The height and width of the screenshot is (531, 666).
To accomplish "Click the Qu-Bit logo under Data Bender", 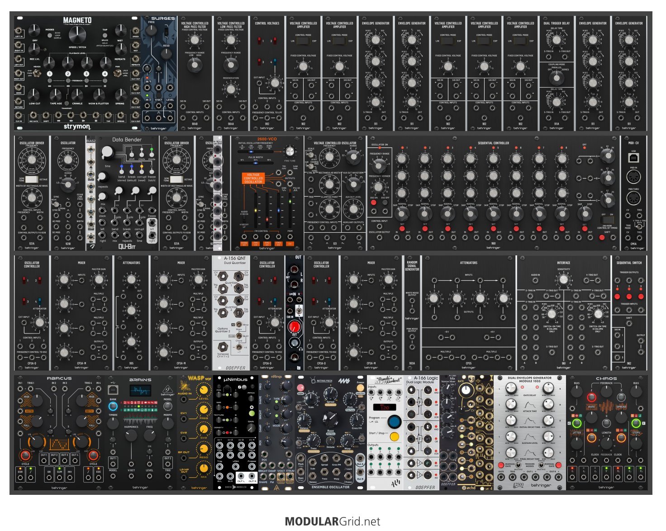I will coord(127,247).
